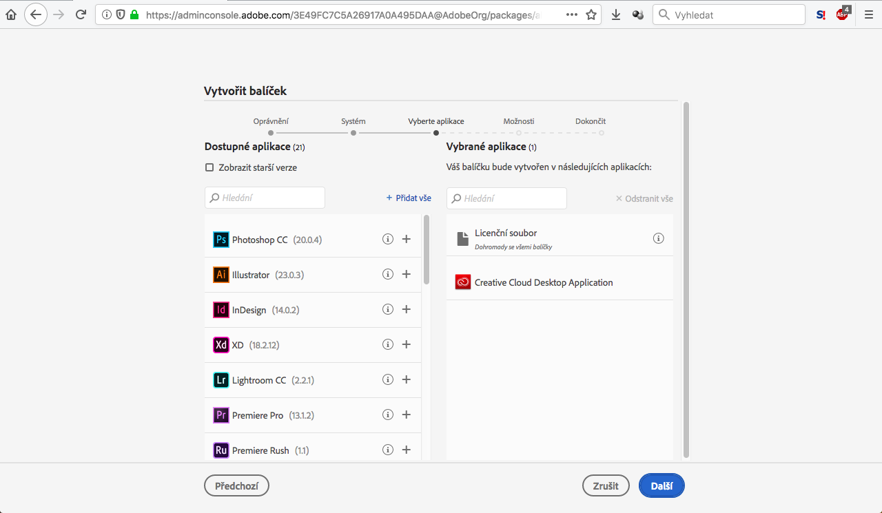882x513 pixels.
Task: Go back with the browser back arrow
Action: tap(36, 14)
